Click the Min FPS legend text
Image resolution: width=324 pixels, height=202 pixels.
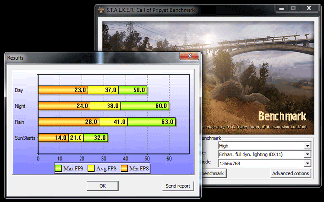pyautogui.click(x=138, y=168)
